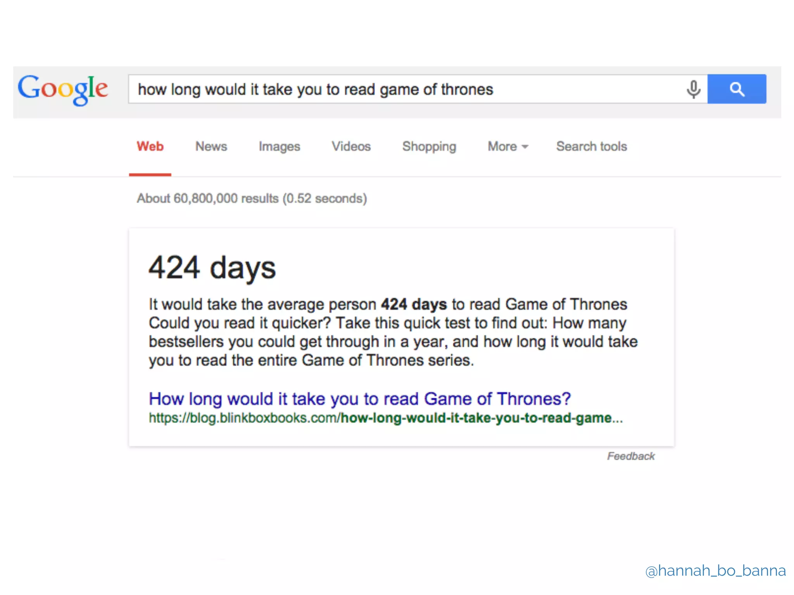Switch to the Web tab
Screen dimensions: 794x595
coord(150,146)
